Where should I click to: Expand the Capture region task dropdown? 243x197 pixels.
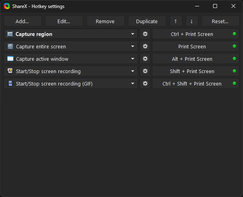(x=132, y=34)
